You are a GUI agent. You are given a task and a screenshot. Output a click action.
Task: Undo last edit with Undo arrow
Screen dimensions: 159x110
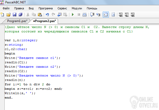(x=47, y=15)
